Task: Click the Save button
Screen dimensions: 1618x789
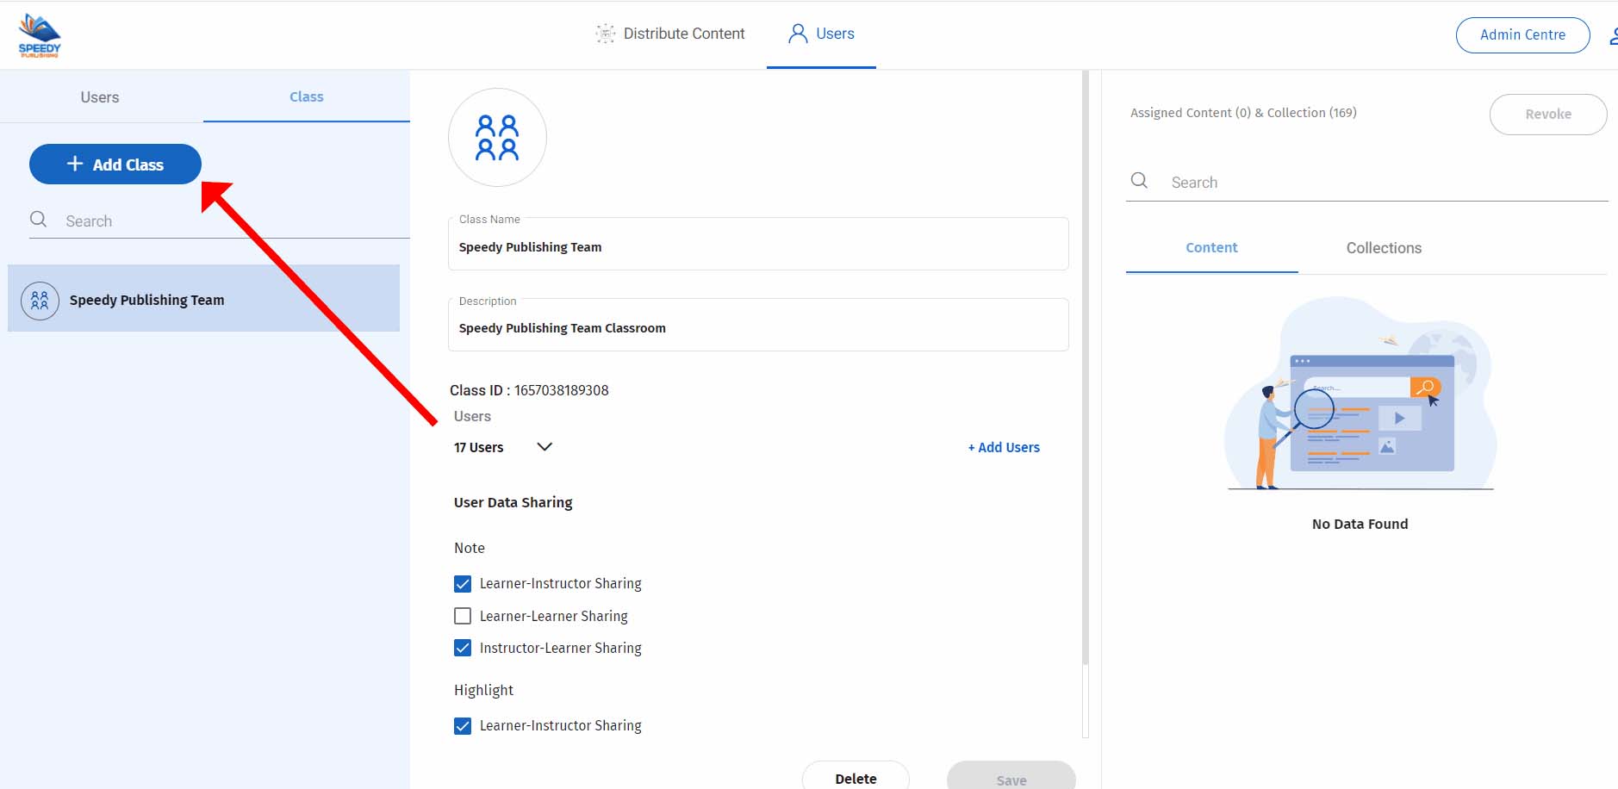Action: [1011, 777]
